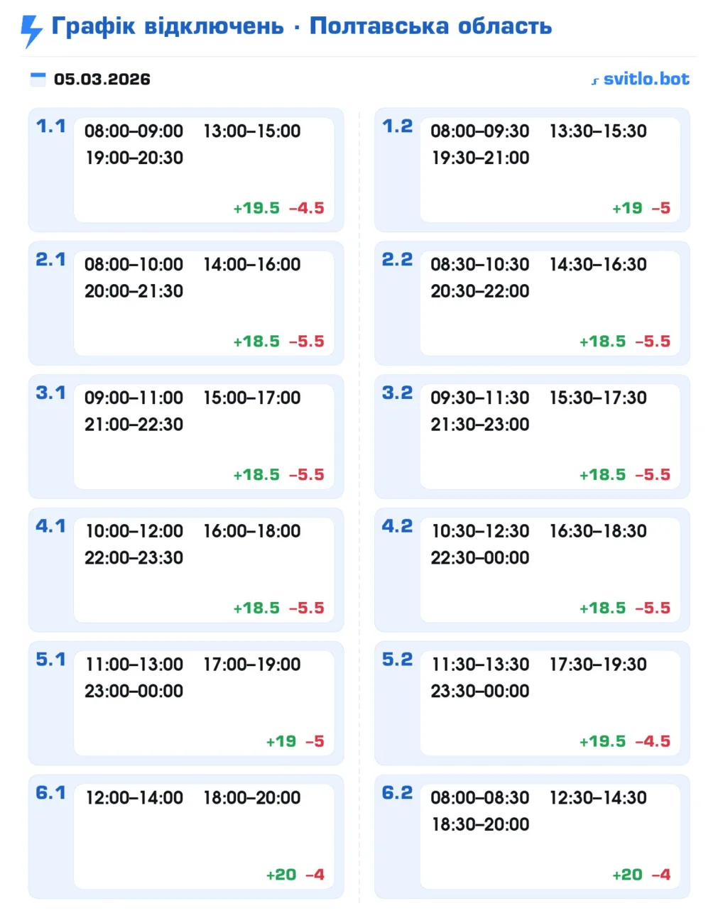Click the 19:30–21:00 outage slot
The image size is (718, 923).
pyautogui.click(x=480, y=158)
